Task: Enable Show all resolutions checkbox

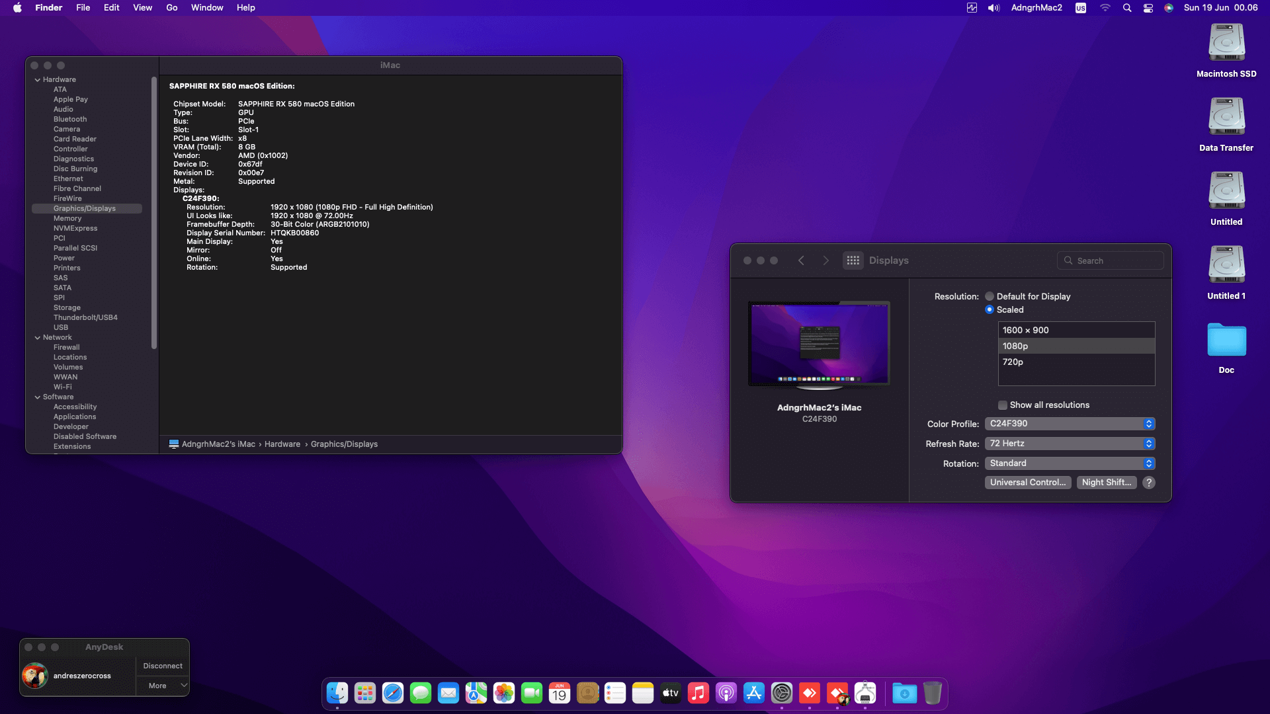Action: pyautogui.click(x=1003, y=405)
